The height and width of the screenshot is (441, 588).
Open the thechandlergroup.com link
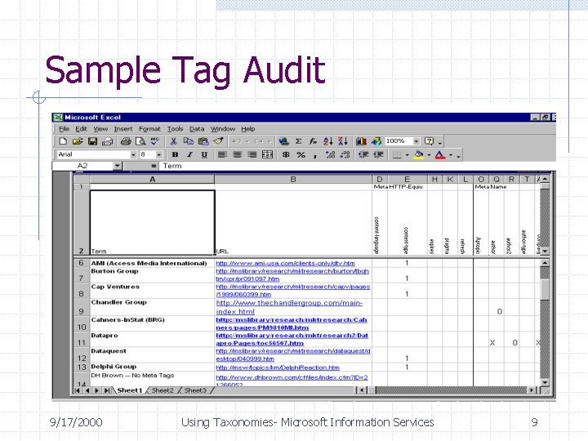(x=289, y=307)
